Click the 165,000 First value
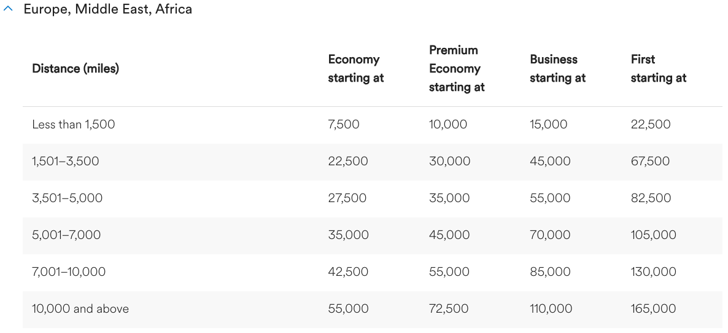 click(x=653, y=309)
